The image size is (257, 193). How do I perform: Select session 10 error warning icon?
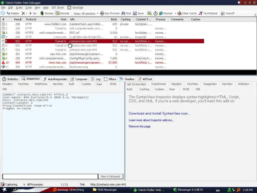(x=3, y=62)
